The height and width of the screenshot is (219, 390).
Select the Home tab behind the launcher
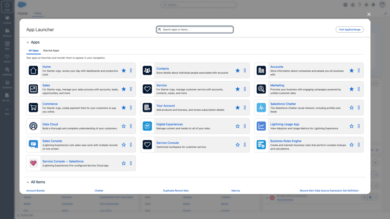pos(38,13)
